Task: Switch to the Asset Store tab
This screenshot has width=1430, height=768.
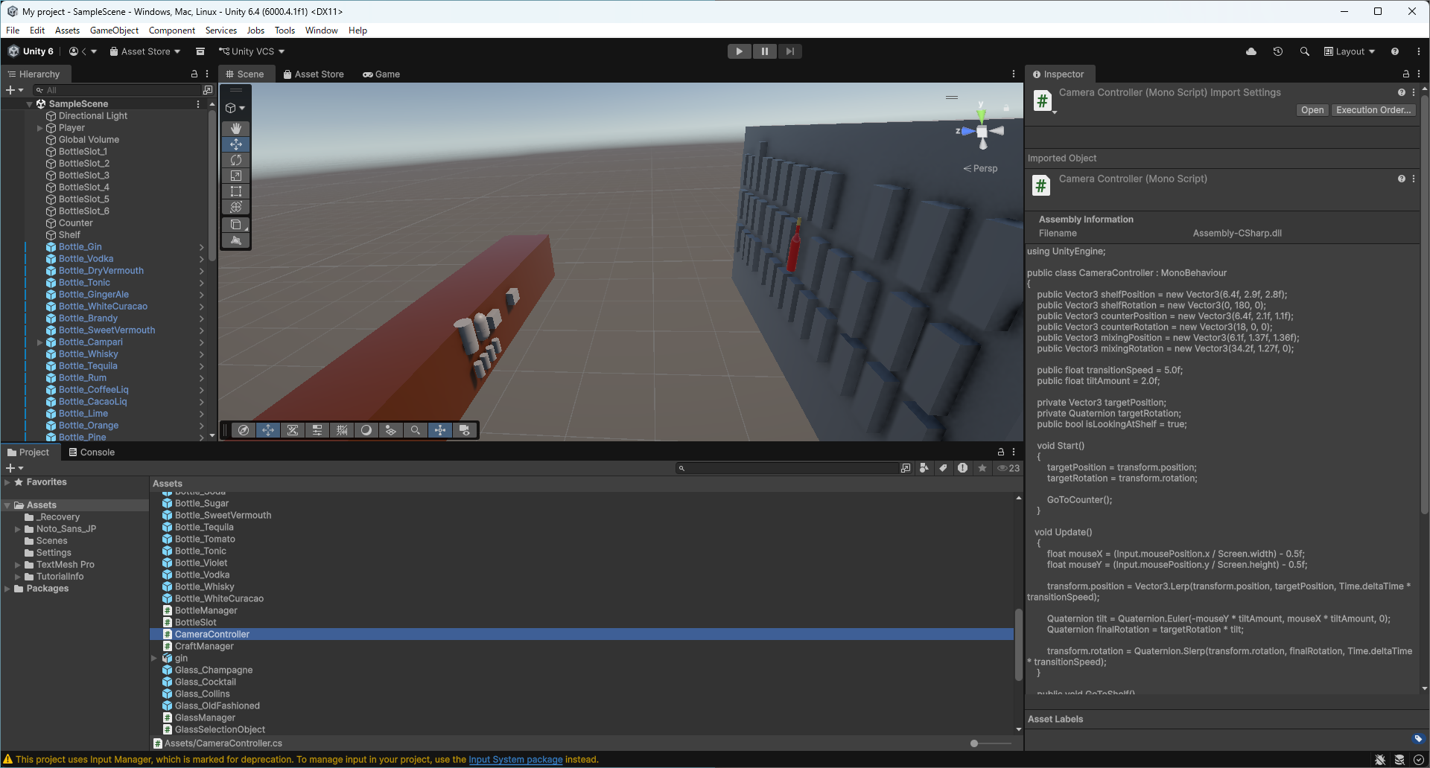Action: coord(313,74)
